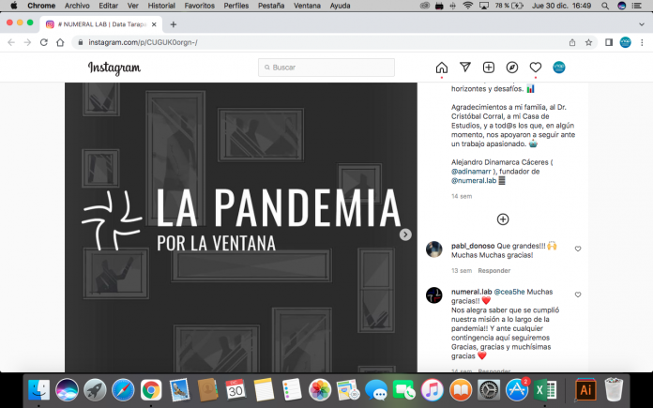Open direct messages paper plane icon
The height and width of the screenshot is (408, 653).
pos(465,67)
